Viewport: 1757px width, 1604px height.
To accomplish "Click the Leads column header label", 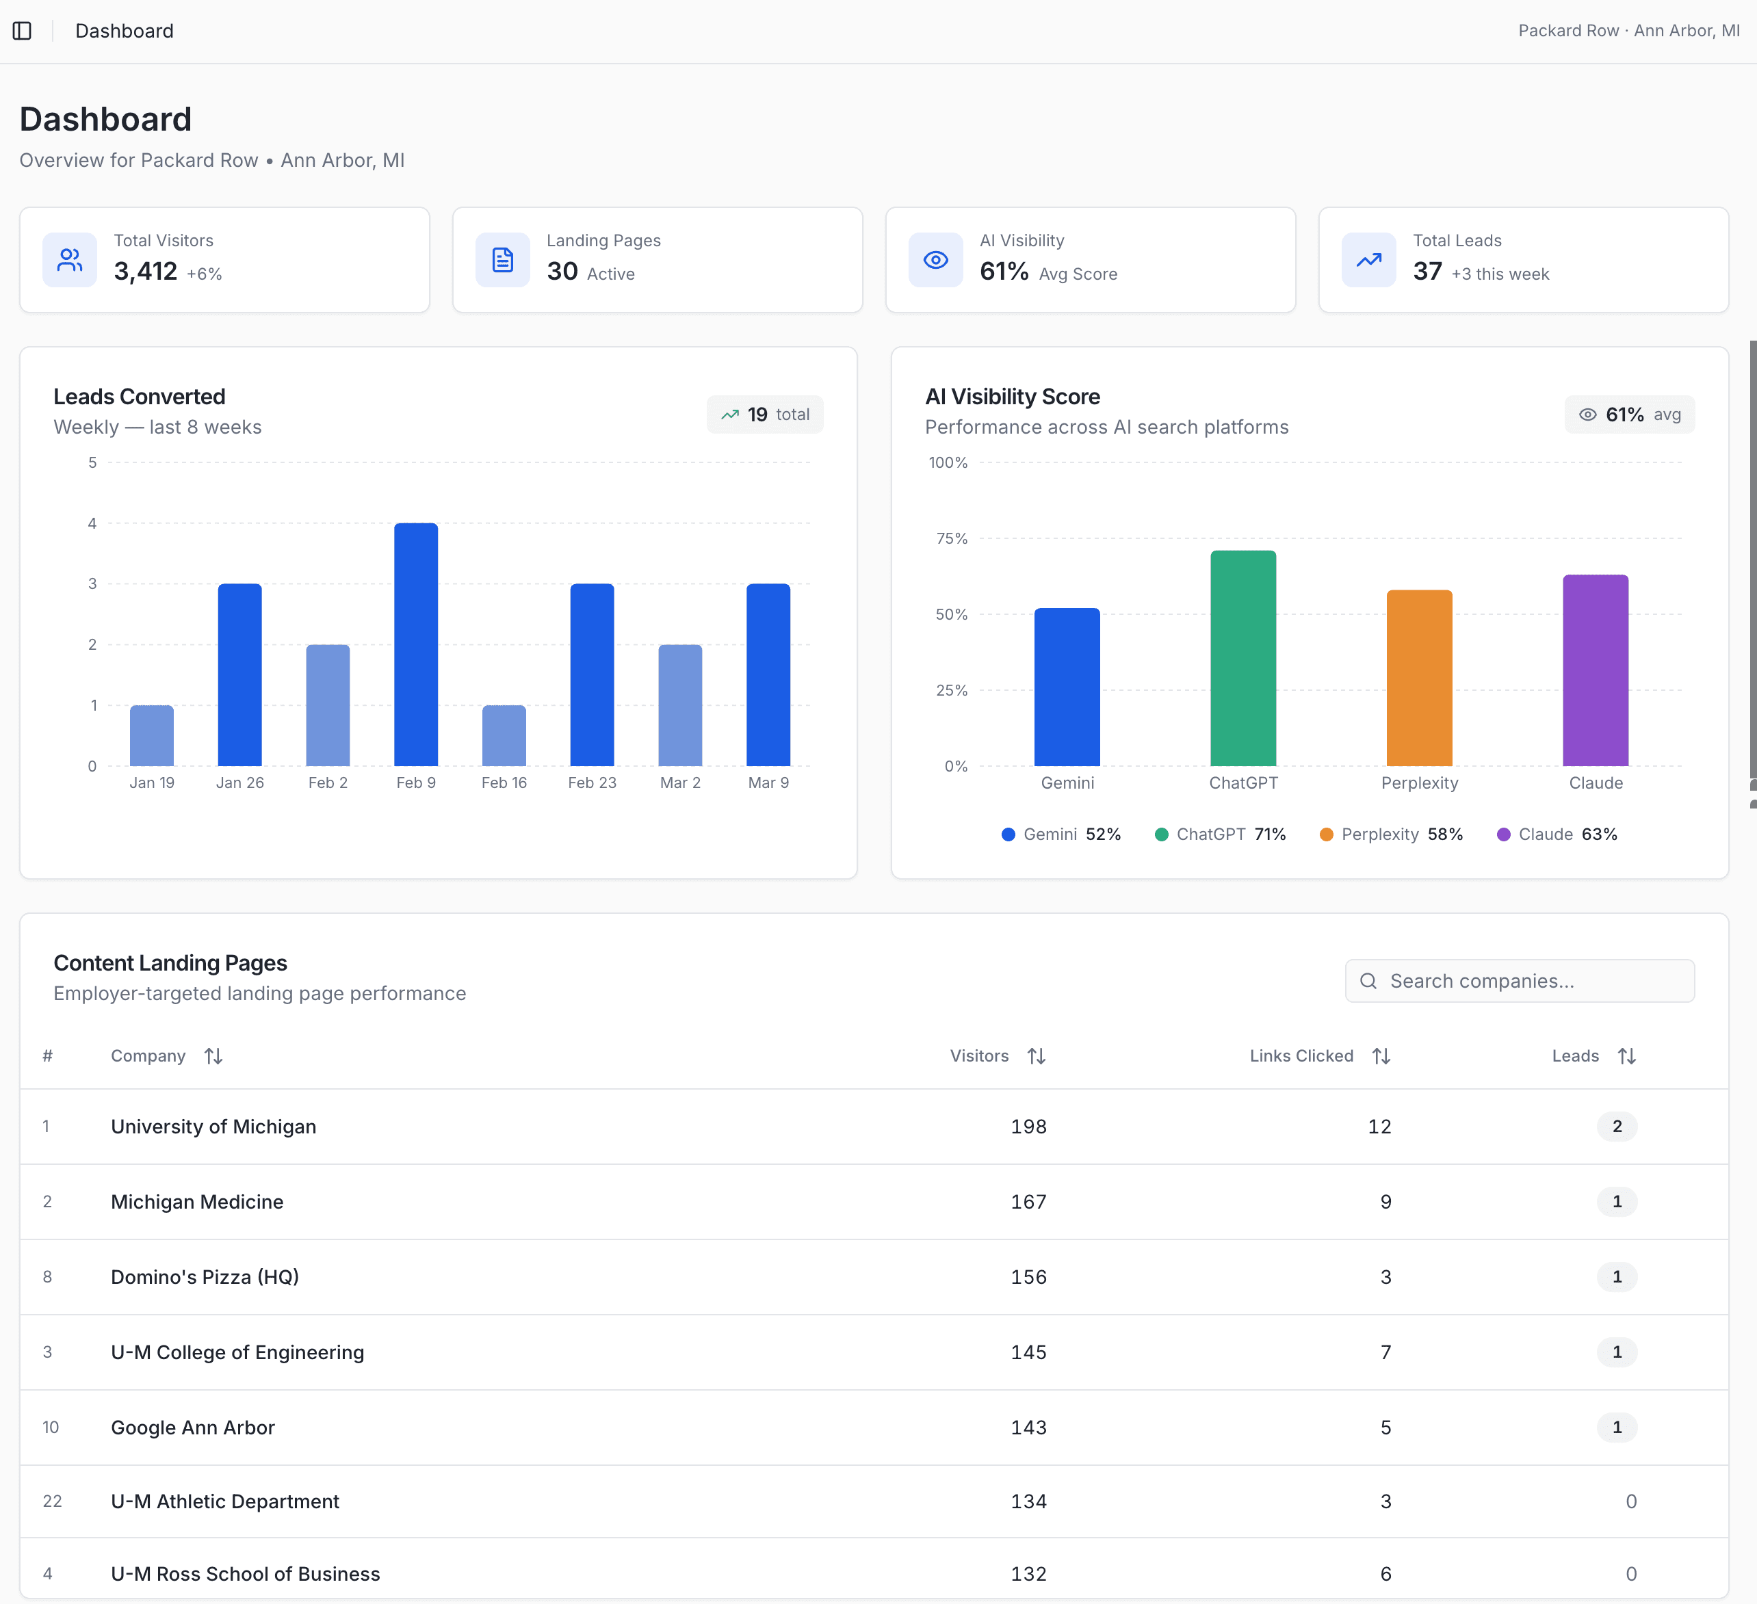I will pyautogui.click(x=1575, y=1056).
